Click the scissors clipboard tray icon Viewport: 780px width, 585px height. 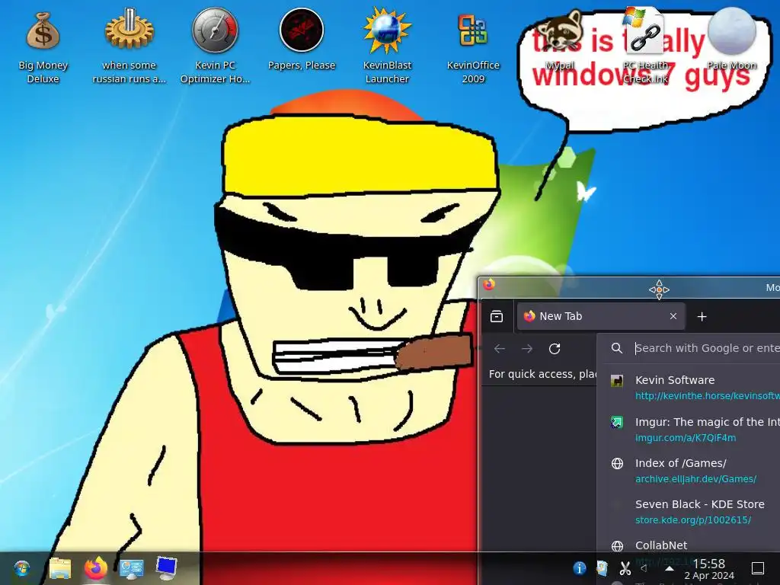click(625, 568)
